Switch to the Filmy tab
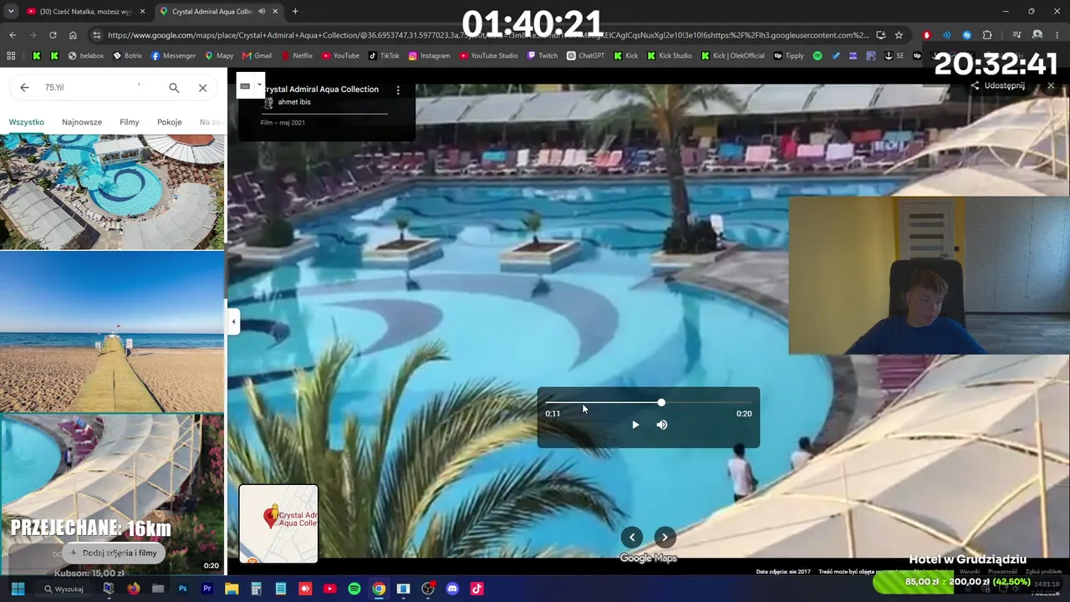Screen dimensions: 1070x602 click(x=130, y=122)
